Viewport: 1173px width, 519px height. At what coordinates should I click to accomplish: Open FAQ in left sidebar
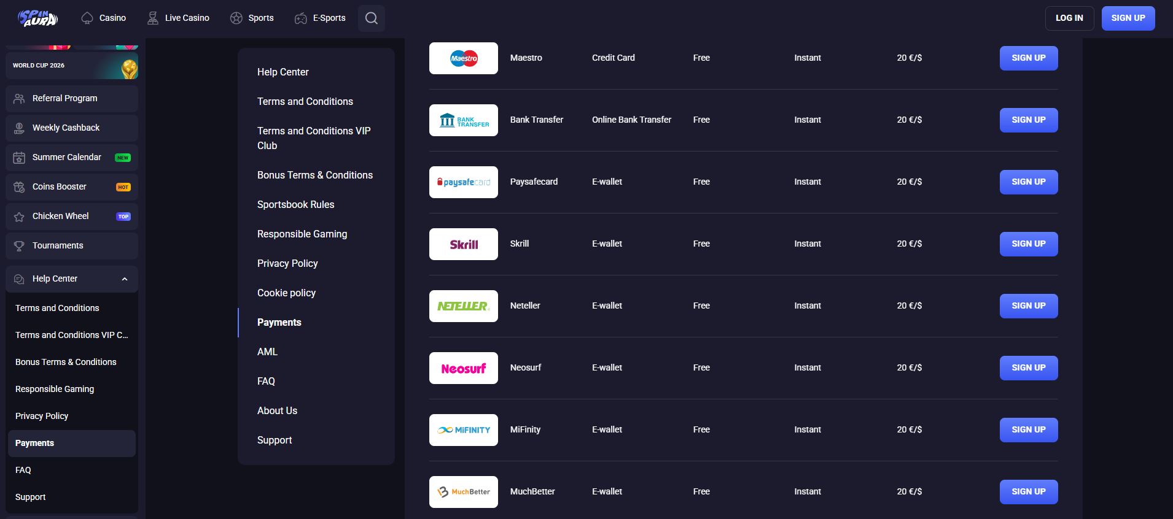[x=23, y=470]
